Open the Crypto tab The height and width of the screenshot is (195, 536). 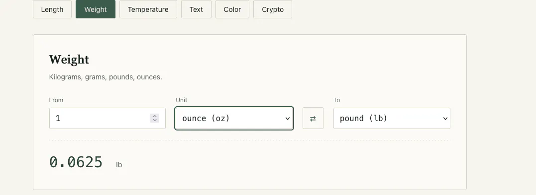(273, 9)
